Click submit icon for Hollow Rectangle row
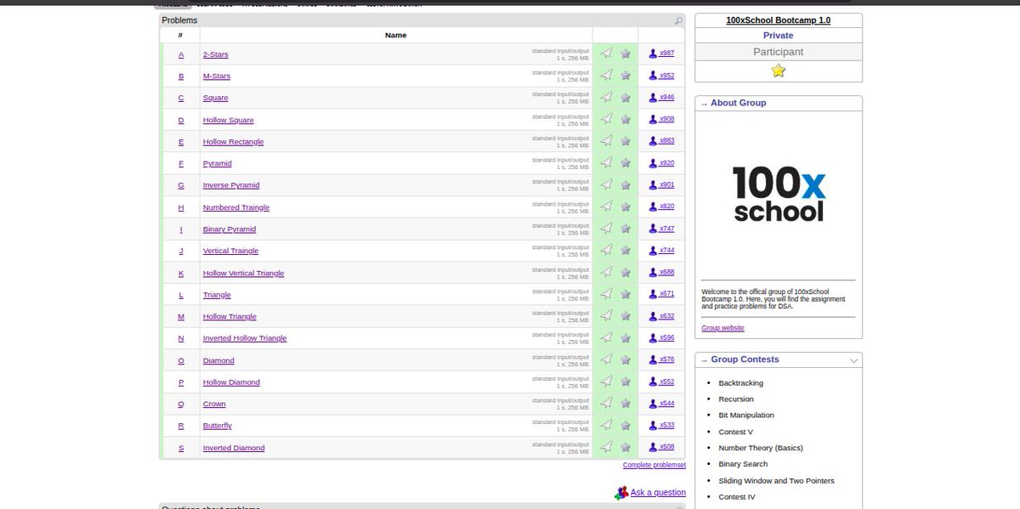The height and width of the screenshot is (509, 1020). 606,141
